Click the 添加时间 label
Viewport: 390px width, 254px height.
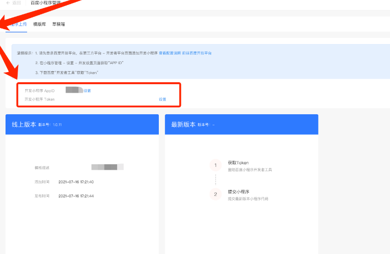[42, 182]
